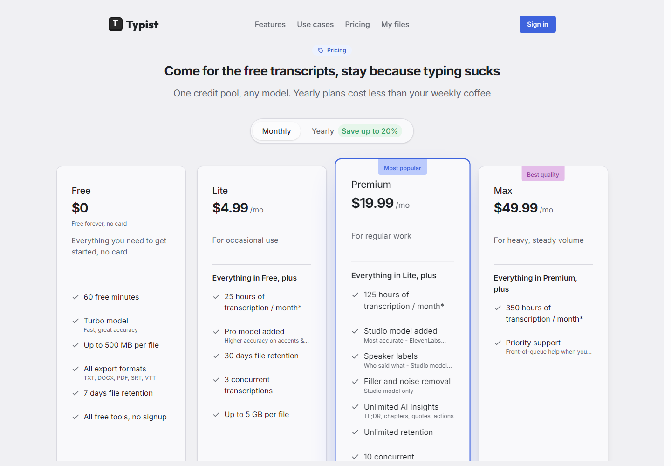Screen dimensions: 671x466
Task: Click the $19.99 price
Action: pos(372,203)
